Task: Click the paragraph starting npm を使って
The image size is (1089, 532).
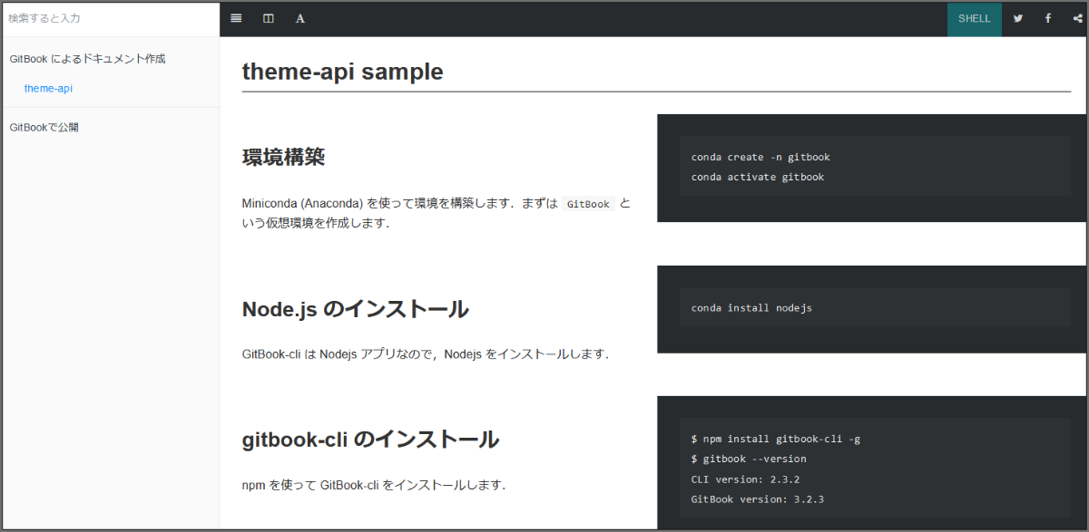Action: click(x=374, y=485)
